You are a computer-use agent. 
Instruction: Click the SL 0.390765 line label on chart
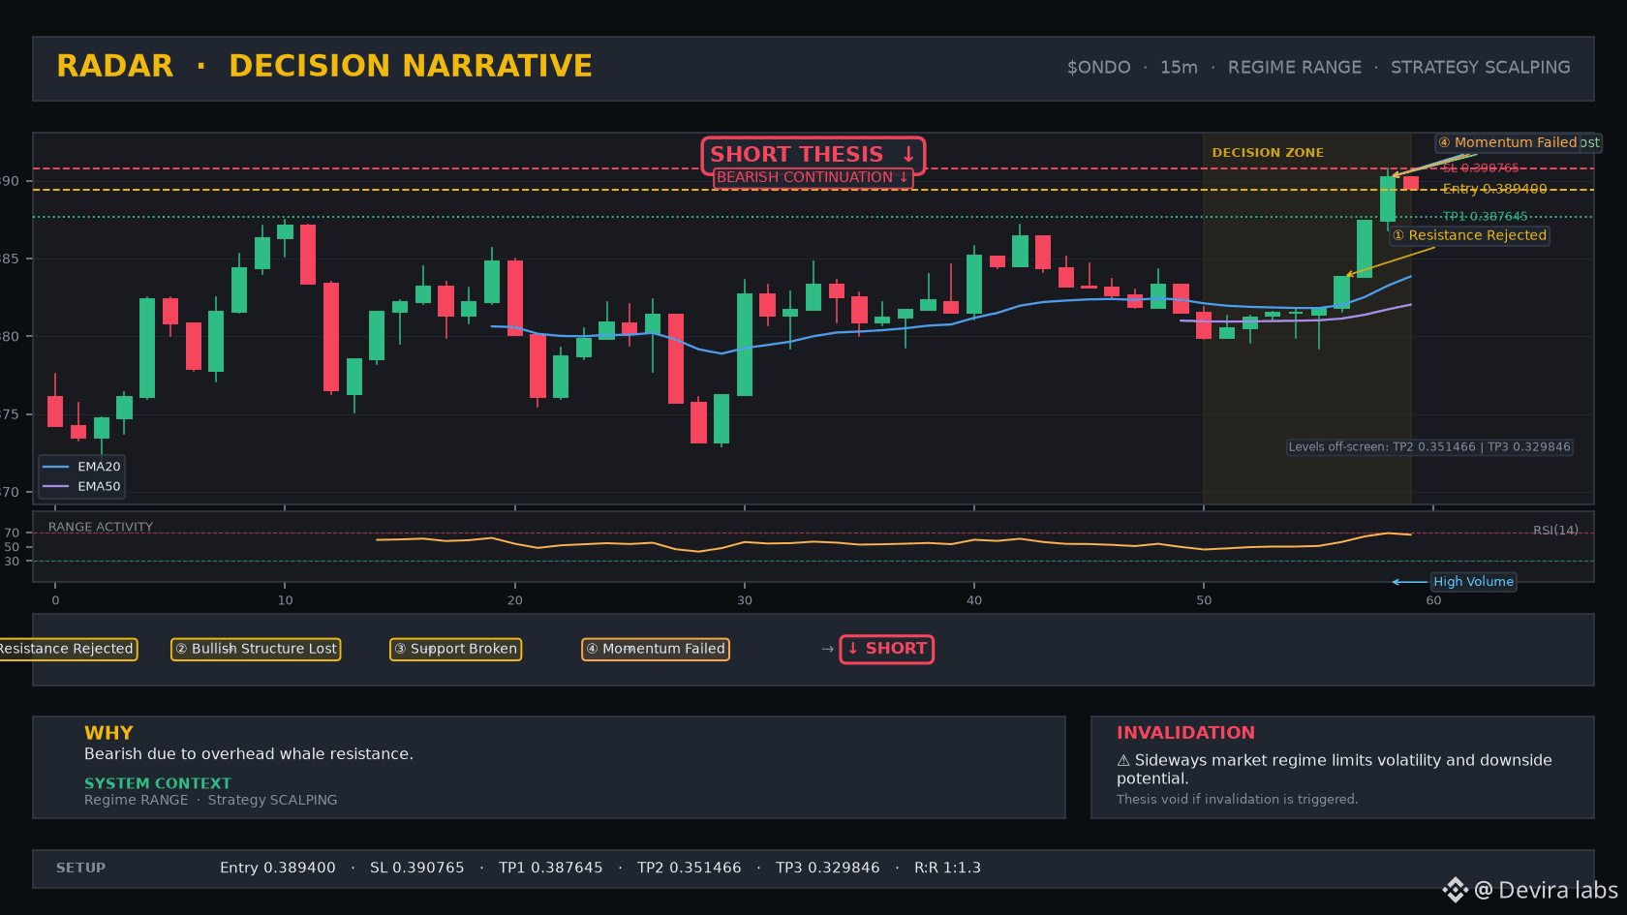(x=1480, y=168)
